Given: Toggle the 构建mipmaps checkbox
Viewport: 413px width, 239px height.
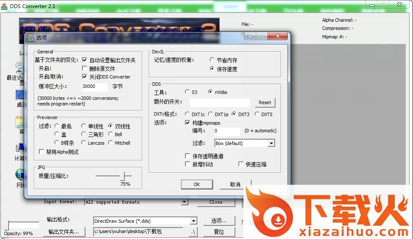Looking at the screenshot, I should [x=187, y=122].
